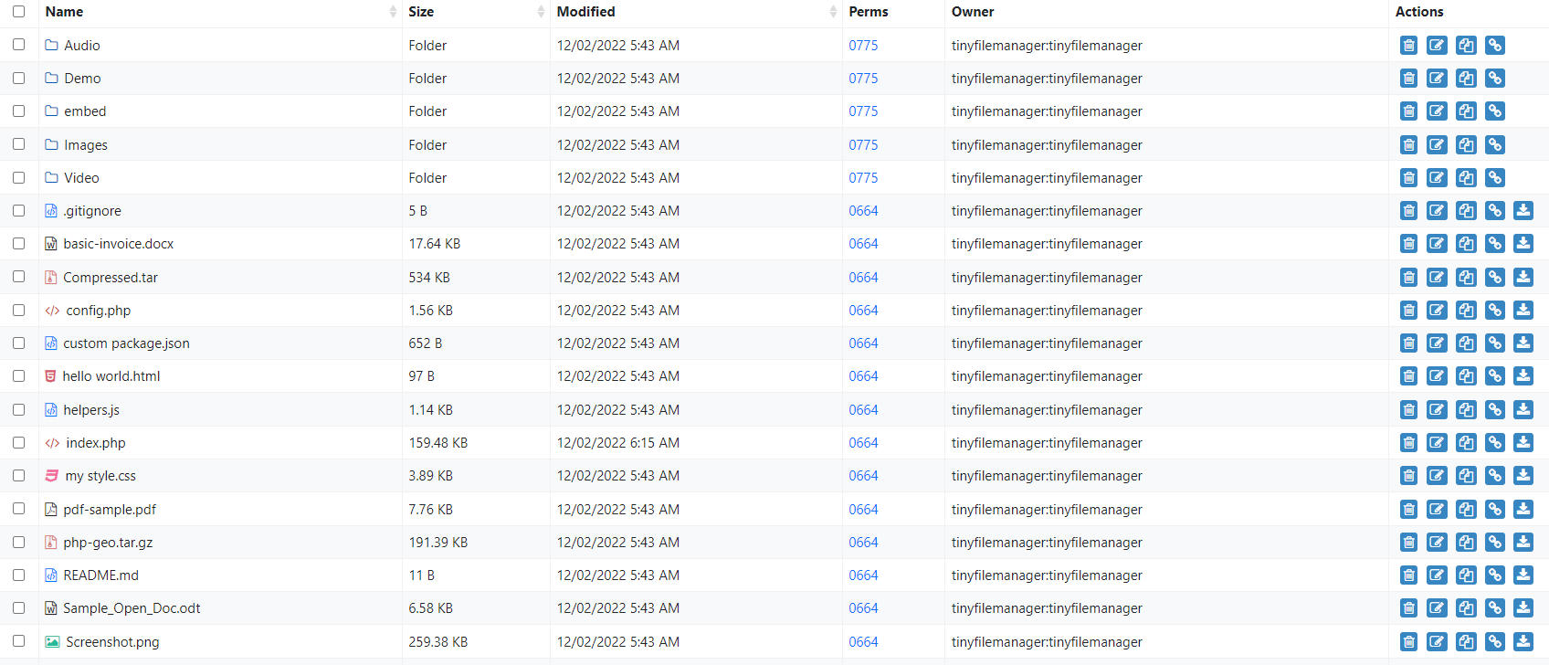Viewport: 1549px width, 665px height.
Task: Delete the Audio folder using trash icon
Action: pyautogui.click(x=1408, y=46)
